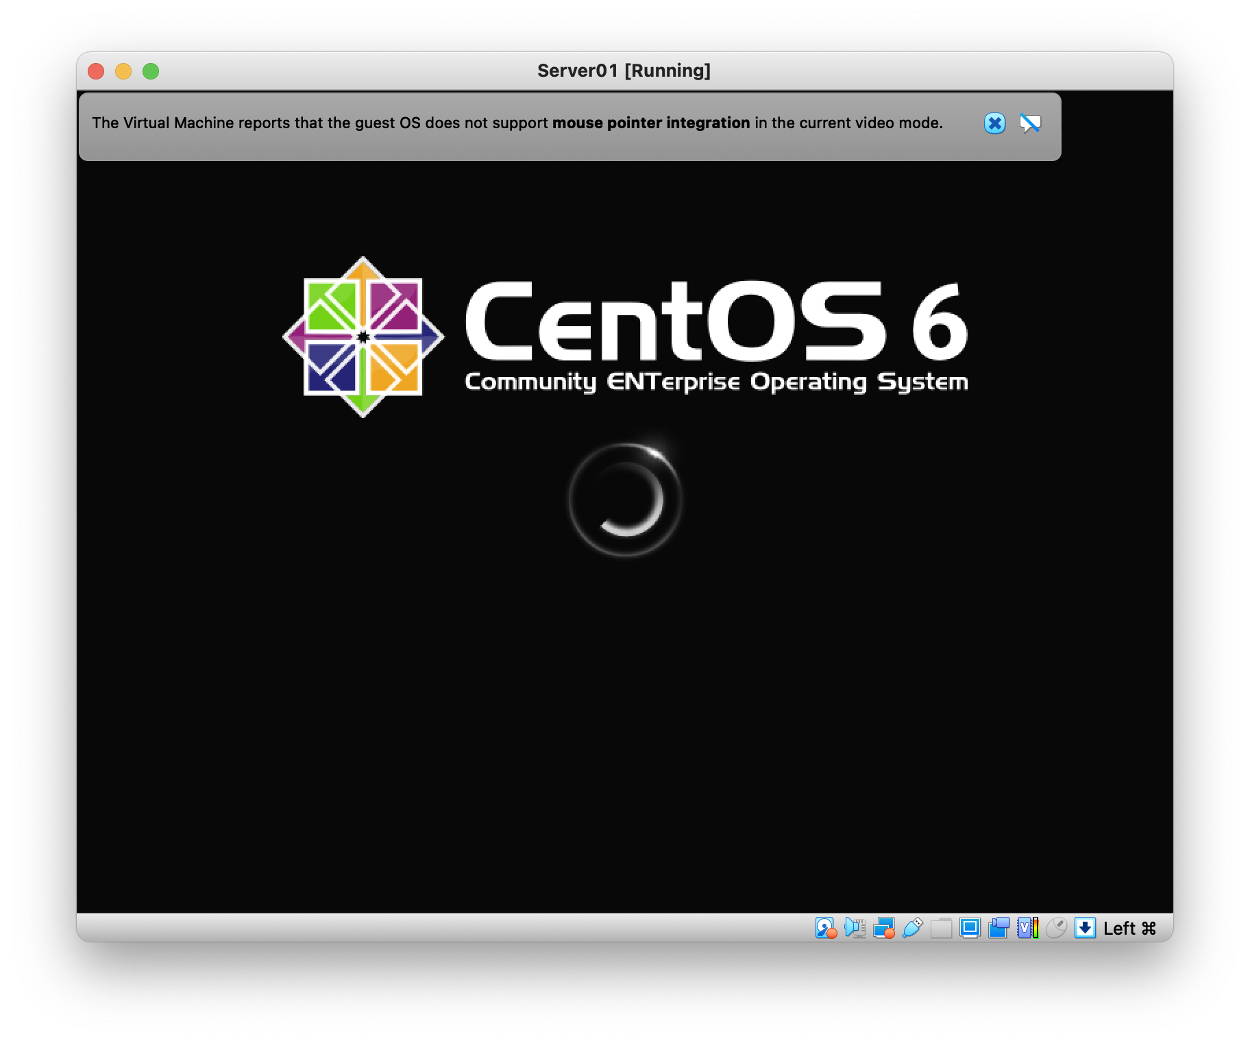The height and width of the screenshot is (1043, 1250).
Task: Maximize the Server01 VM window
Action: [x=151, y=71]
